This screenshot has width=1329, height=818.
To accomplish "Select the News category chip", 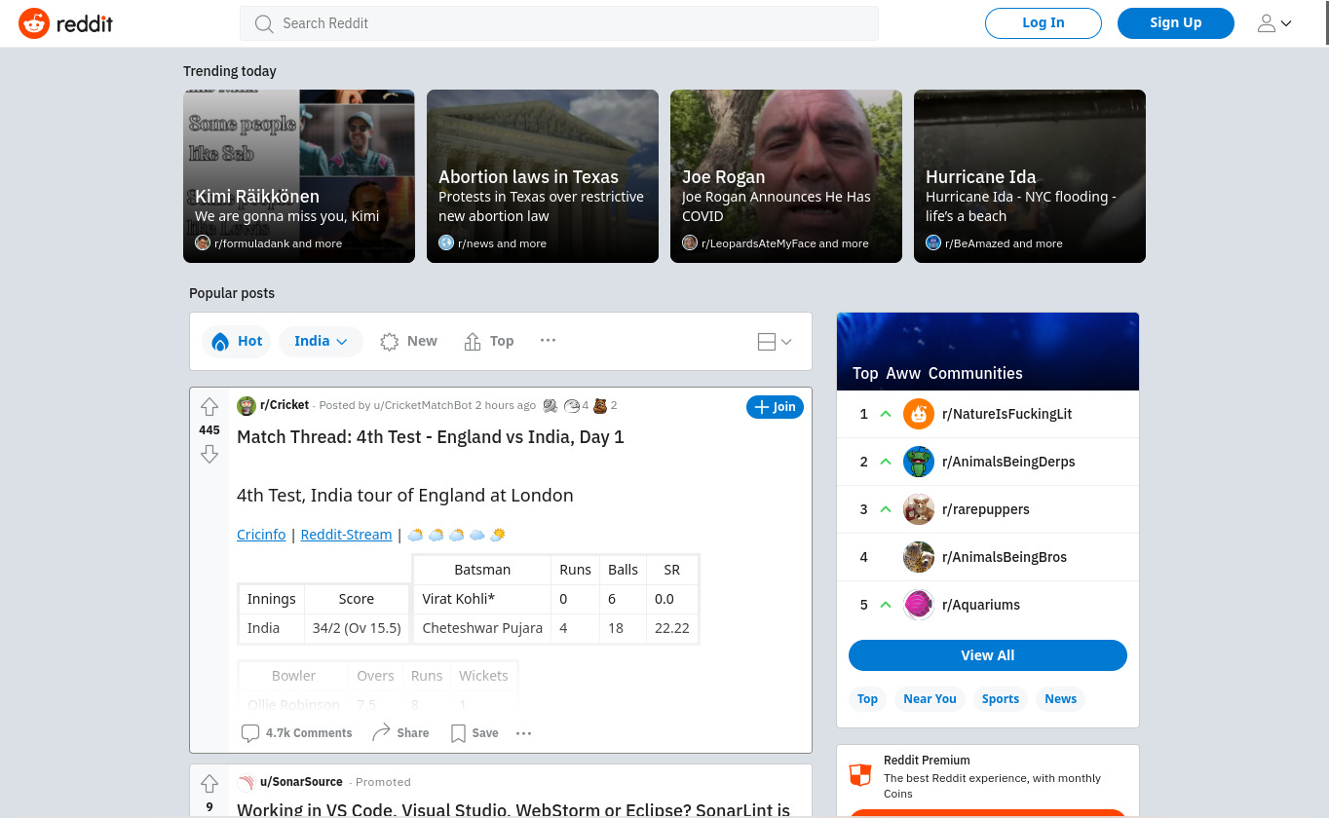I will coord(1060,699).
